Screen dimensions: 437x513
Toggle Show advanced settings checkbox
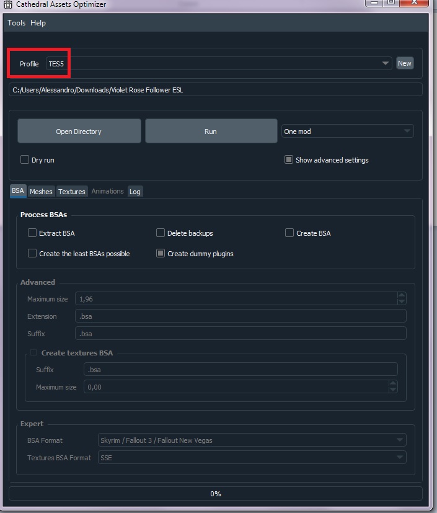tap(289, 159)
